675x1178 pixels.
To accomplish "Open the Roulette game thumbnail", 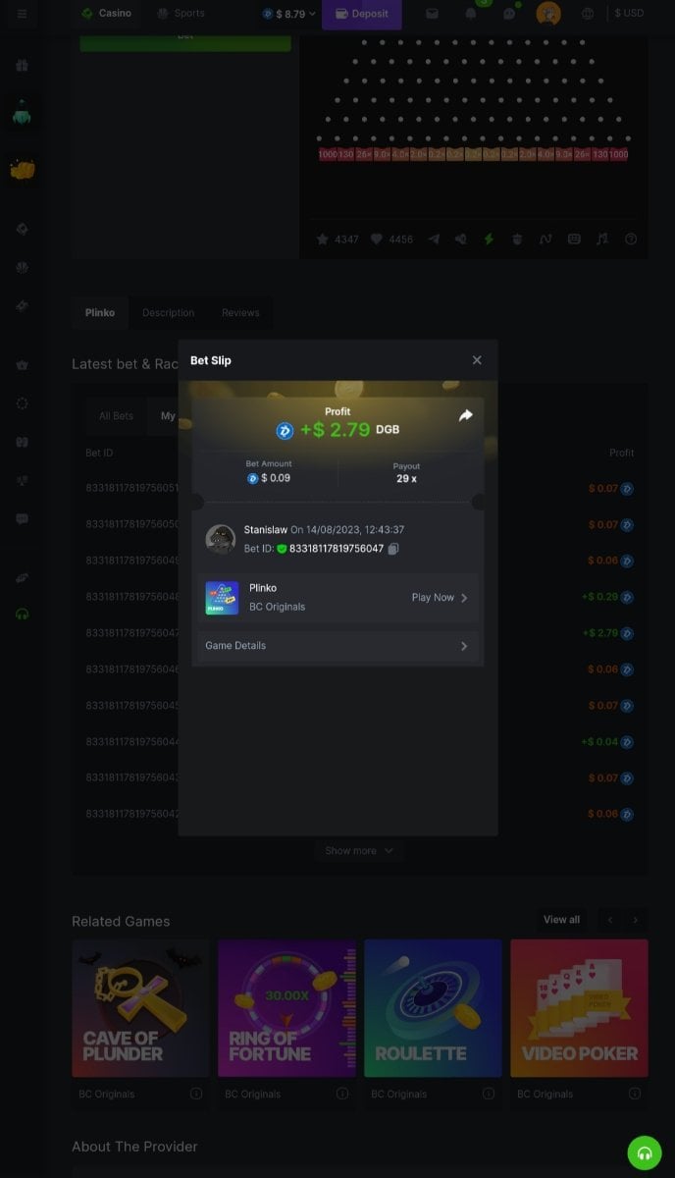I will click(x=433, y=1008).
